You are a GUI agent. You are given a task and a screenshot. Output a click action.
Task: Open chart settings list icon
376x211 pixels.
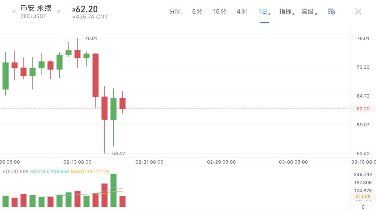point(331,12)
